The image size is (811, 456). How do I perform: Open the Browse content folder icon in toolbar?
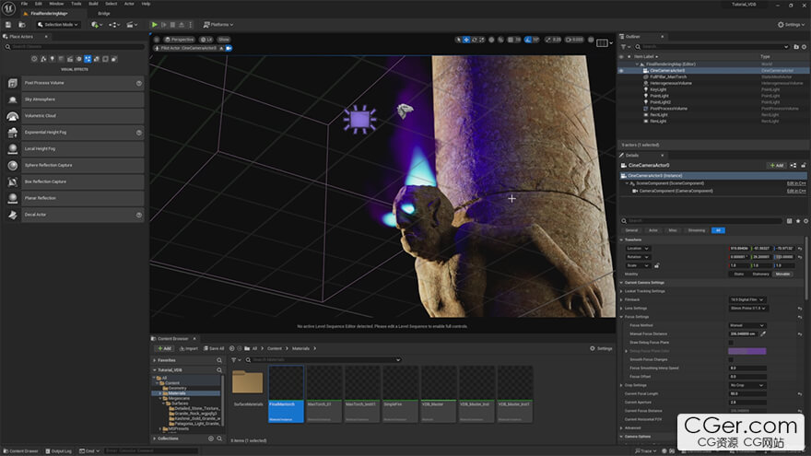(x=22, y=24)
